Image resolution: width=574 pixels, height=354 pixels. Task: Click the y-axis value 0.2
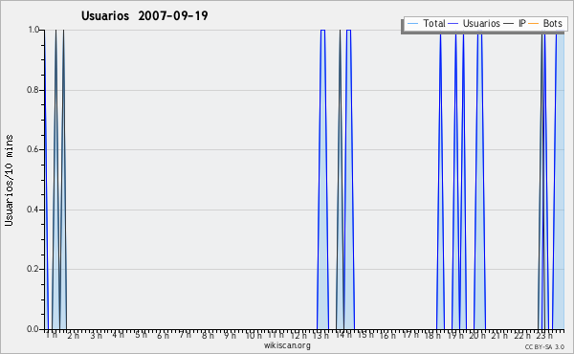[33, 269]
